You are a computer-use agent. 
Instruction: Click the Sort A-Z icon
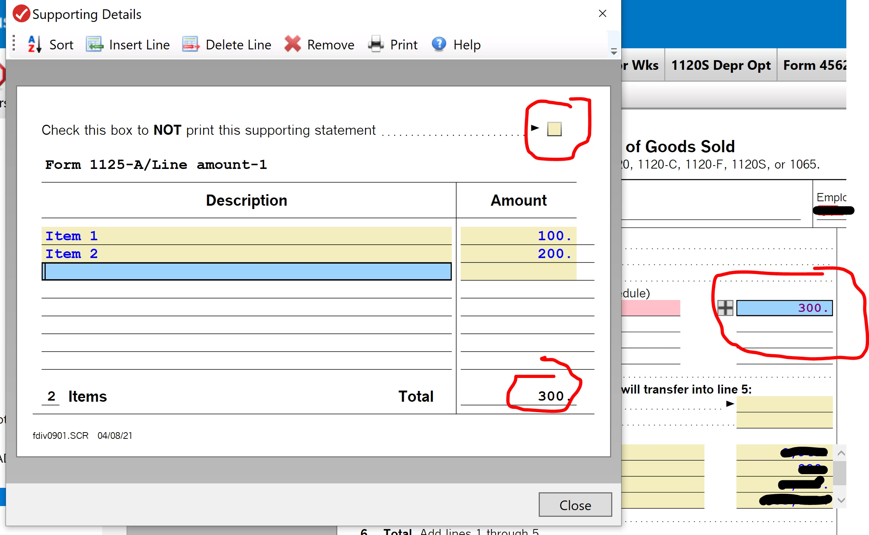click(35, 45)
